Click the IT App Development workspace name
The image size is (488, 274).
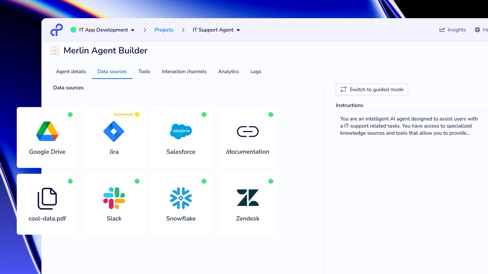point(103,30)
